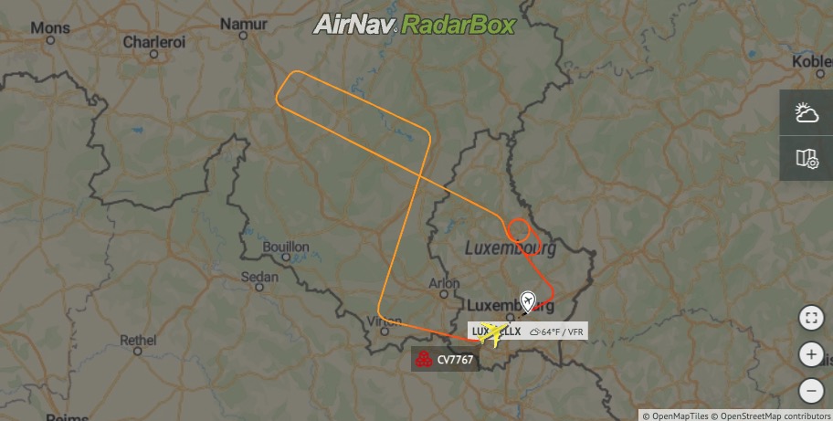833x421 pixels.
Task: Click the AirNav RadarBox logo
Action: point(415,25)
